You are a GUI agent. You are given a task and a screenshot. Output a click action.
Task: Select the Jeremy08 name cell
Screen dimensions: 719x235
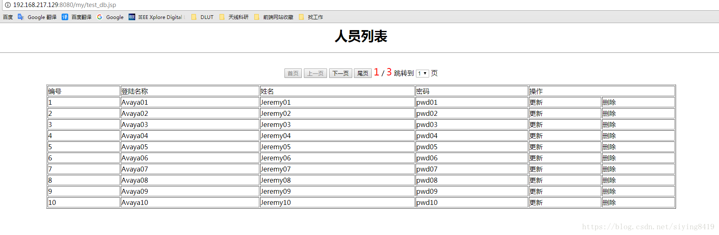337,180
